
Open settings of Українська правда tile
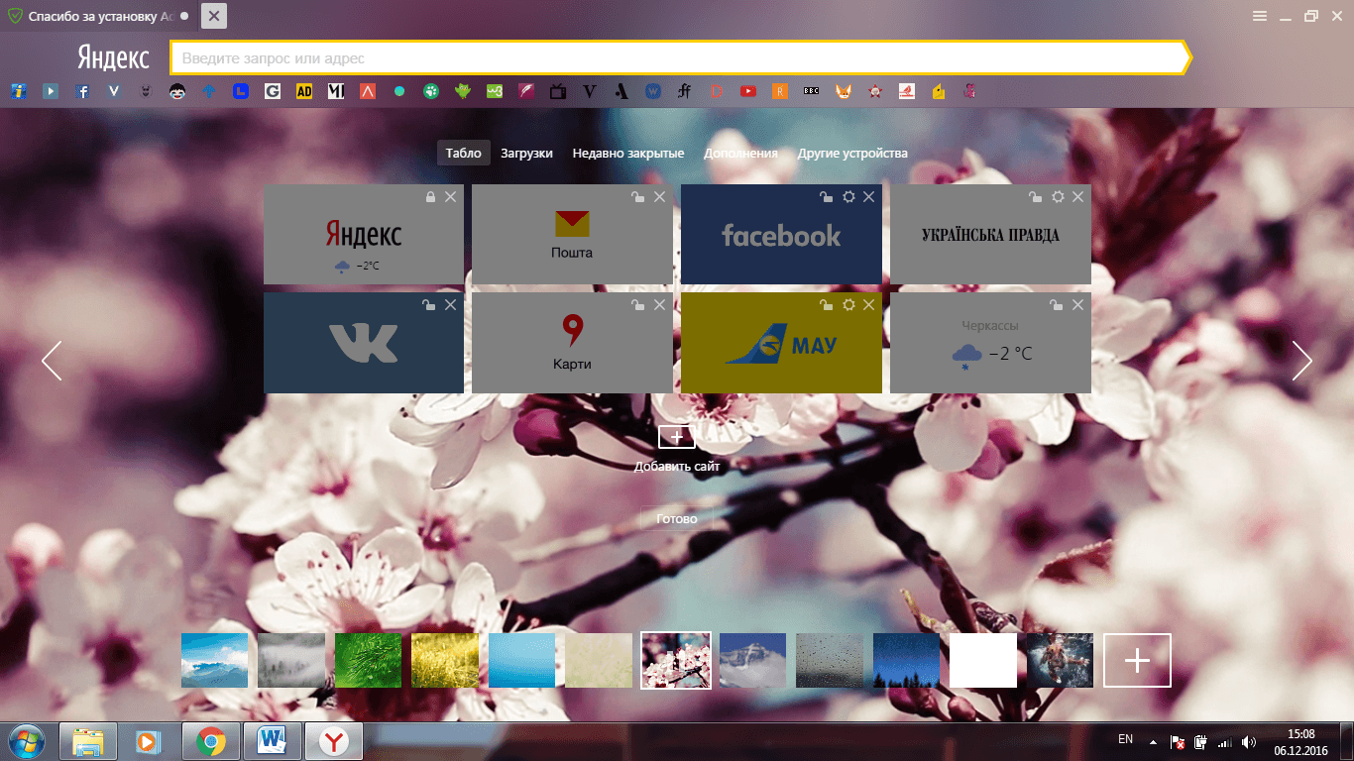[1058, 197]
